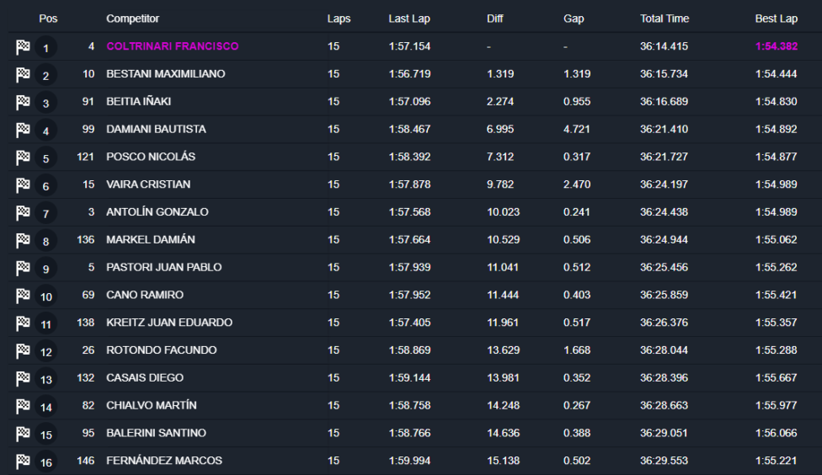Click position 5 badge for Posco Nicolás

[x=45, y=158]
